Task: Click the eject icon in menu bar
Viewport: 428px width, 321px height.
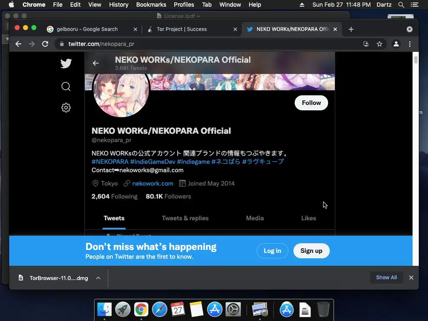Action: pos(302,5)
